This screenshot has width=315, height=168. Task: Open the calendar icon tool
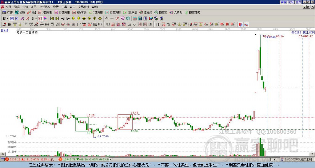pyautogui.click(x=135, y=18)
